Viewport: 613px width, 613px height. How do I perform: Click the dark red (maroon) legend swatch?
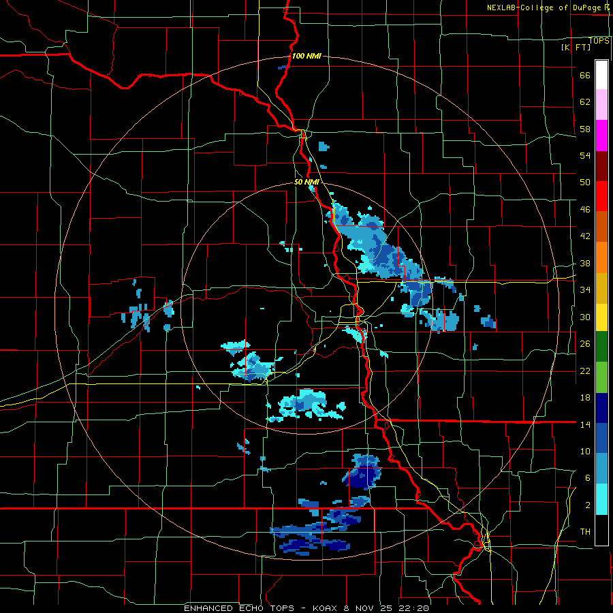click(x=601, y=166)
